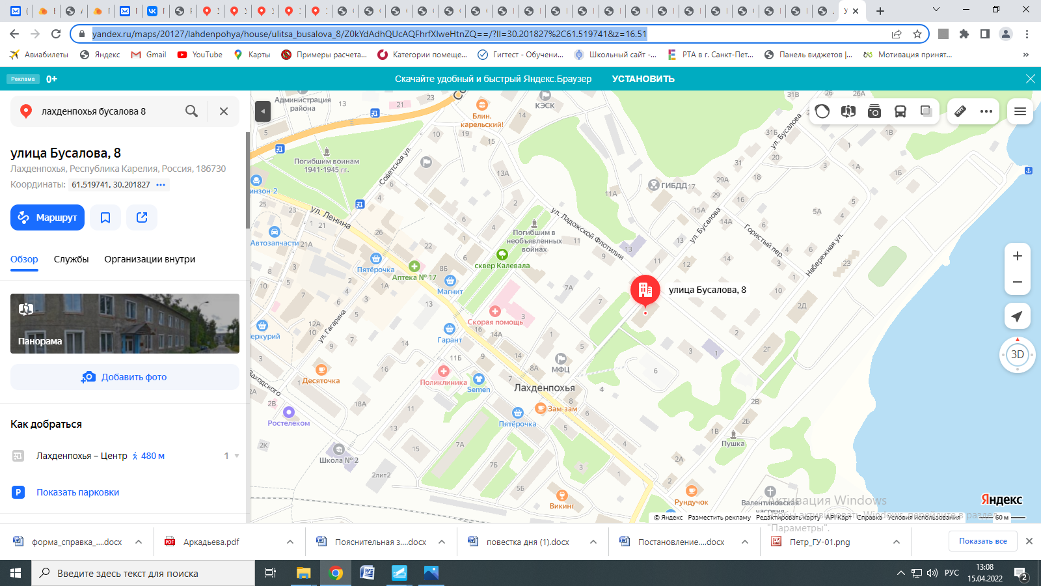Zoom out the map with the minus button
The image size is (1041, 586).
pyautogui.click(x=1018, y=282)
